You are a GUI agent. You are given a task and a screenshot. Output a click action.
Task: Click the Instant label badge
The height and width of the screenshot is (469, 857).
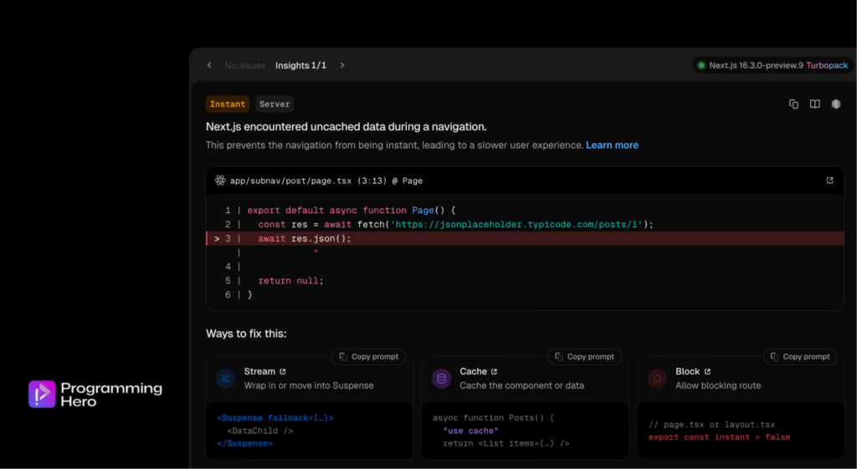click(228, 105)
